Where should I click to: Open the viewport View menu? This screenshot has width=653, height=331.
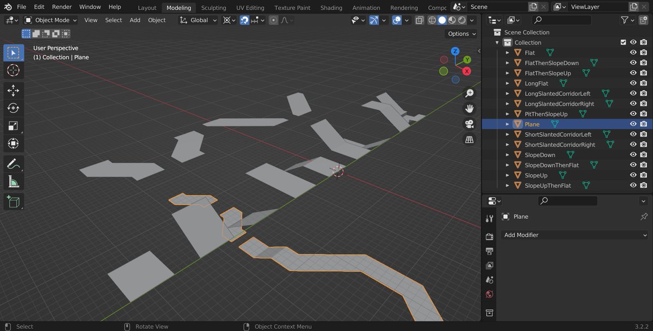pos(91,20)
